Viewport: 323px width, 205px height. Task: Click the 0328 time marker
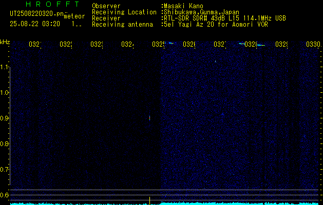(x=251, y=44)
